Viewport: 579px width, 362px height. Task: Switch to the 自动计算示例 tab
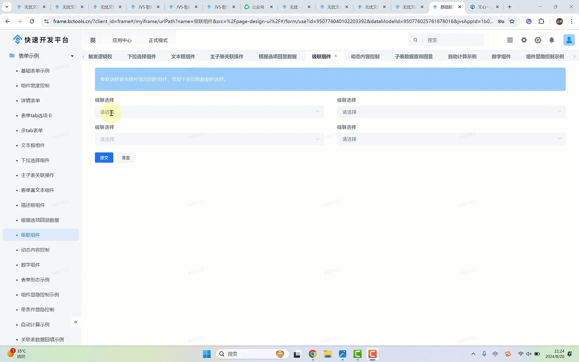(462, 56)
